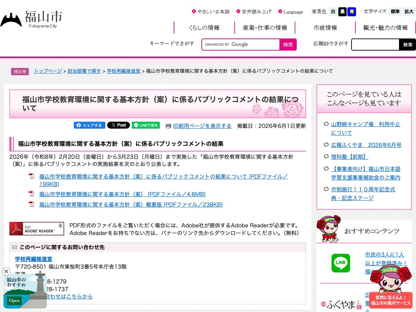Image resolution: width=416 pixels, height=312 pixels.
Task: Open the 基本方針（案）概要版 PDF link
Action: click(131, 205)
